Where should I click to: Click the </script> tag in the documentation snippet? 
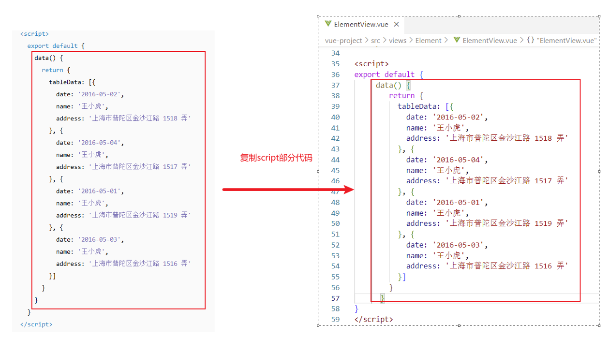(x=36, y=324)
